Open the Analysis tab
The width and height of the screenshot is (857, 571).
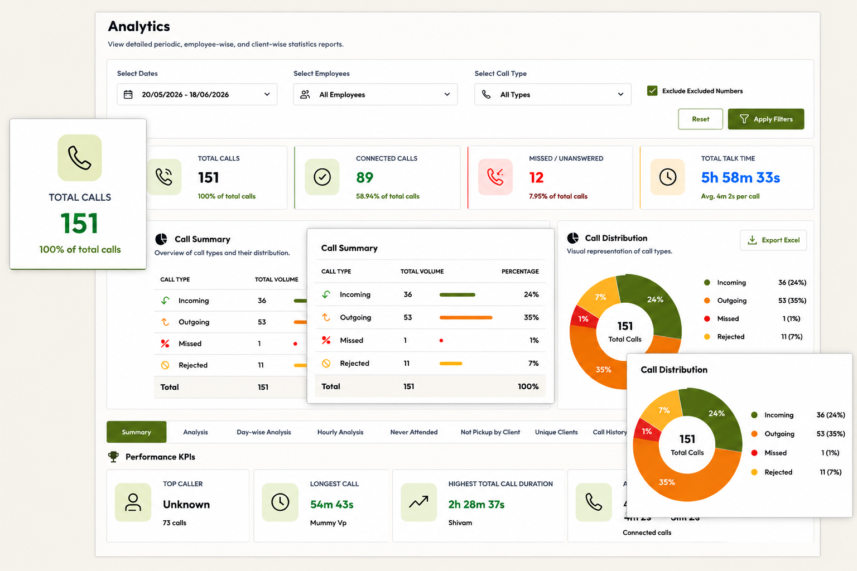[195, 432]
